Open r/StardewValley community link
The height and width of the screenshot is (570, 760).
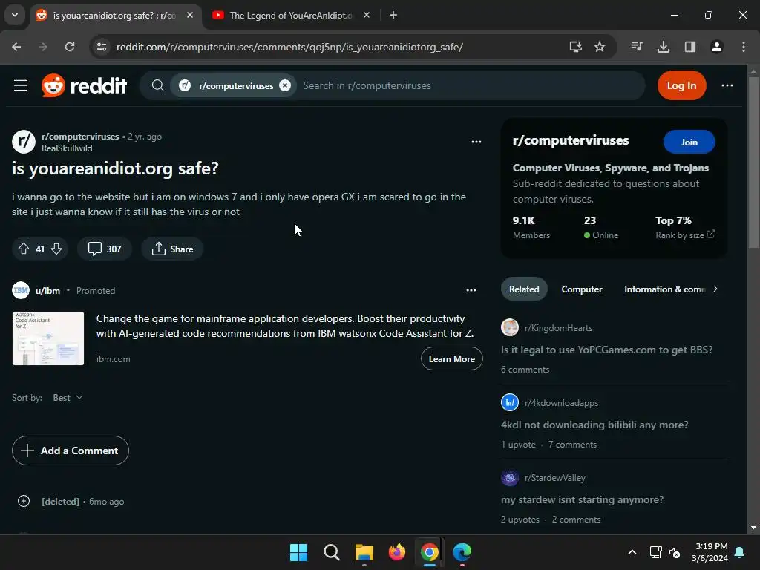pyautogui.click(x=555, y=478)
